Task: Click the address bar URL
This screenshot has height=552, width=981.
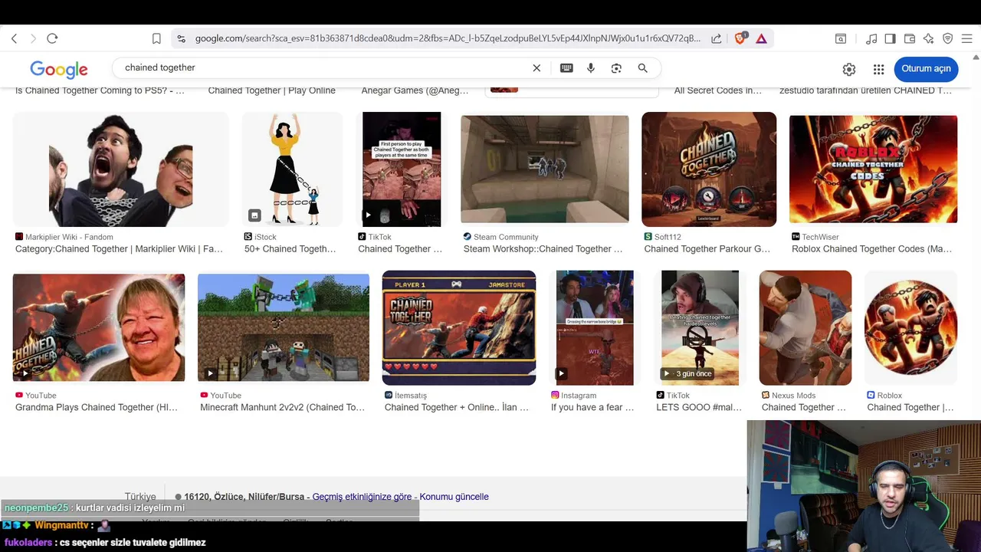Action: pyautogui.click(x=448, y=38)
